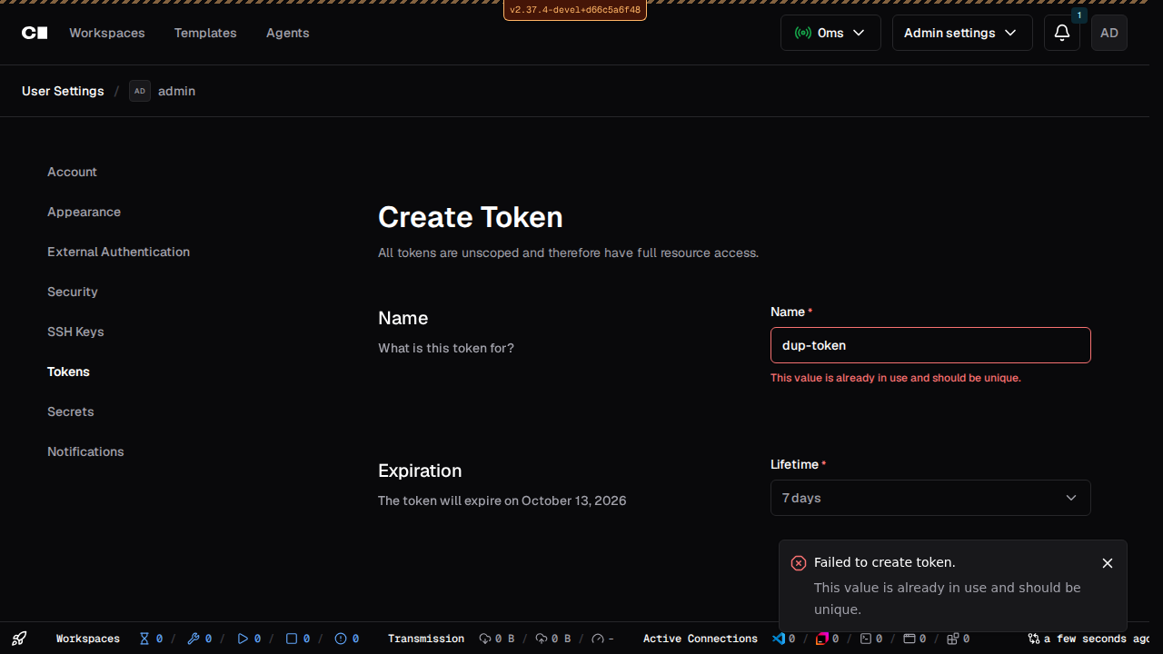
Task: Click the rocket deployment icon in status bar
Action: point(19,639)
